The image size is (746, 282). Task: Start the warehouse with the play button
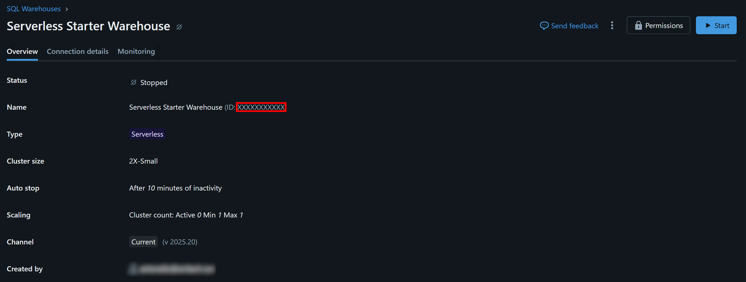(716, 26)
